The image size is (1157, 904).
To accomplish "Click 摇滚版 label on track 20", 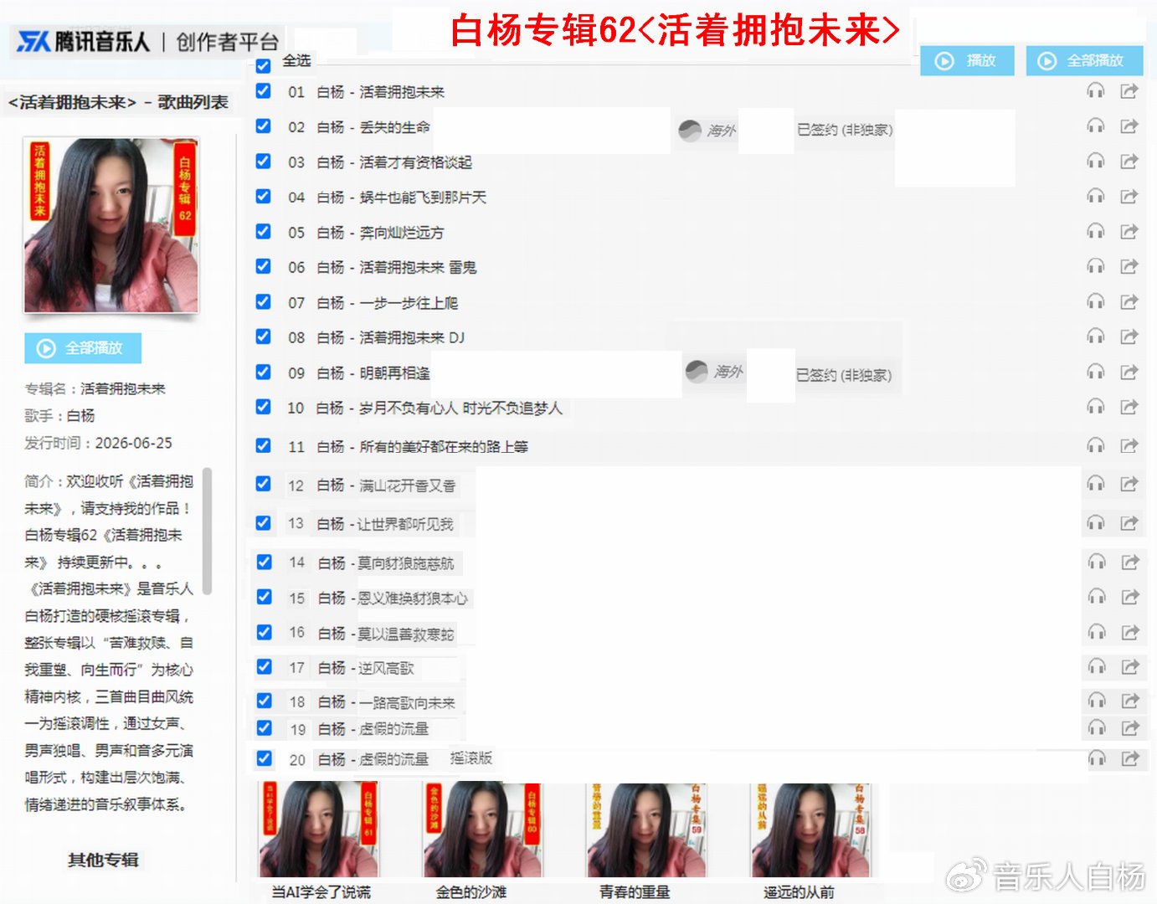I will click(471, 758).
